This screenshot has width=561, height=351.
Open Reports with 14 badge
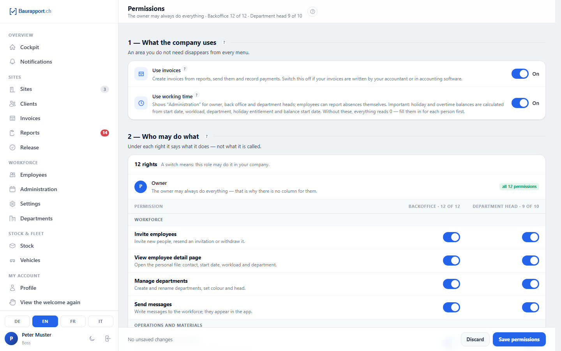tap(59, 133)
